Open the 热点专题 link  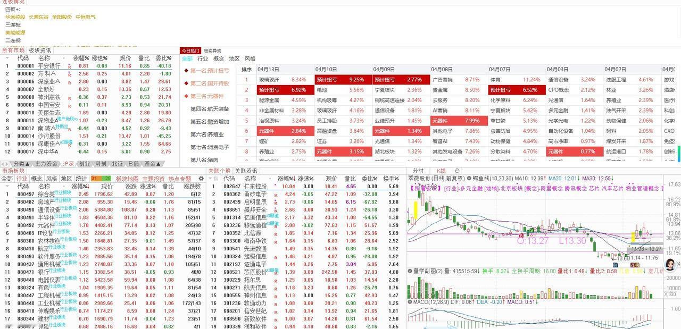(179, 179)
